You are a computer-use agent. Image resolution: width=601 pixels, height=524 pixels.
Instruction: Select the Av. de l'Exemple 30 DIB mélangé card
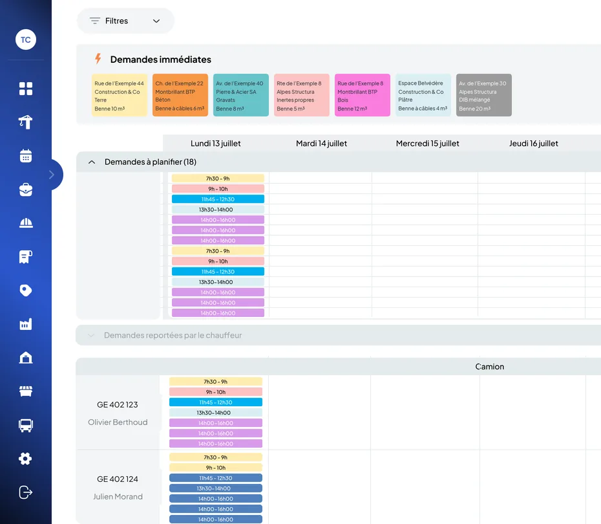[484, 95]
